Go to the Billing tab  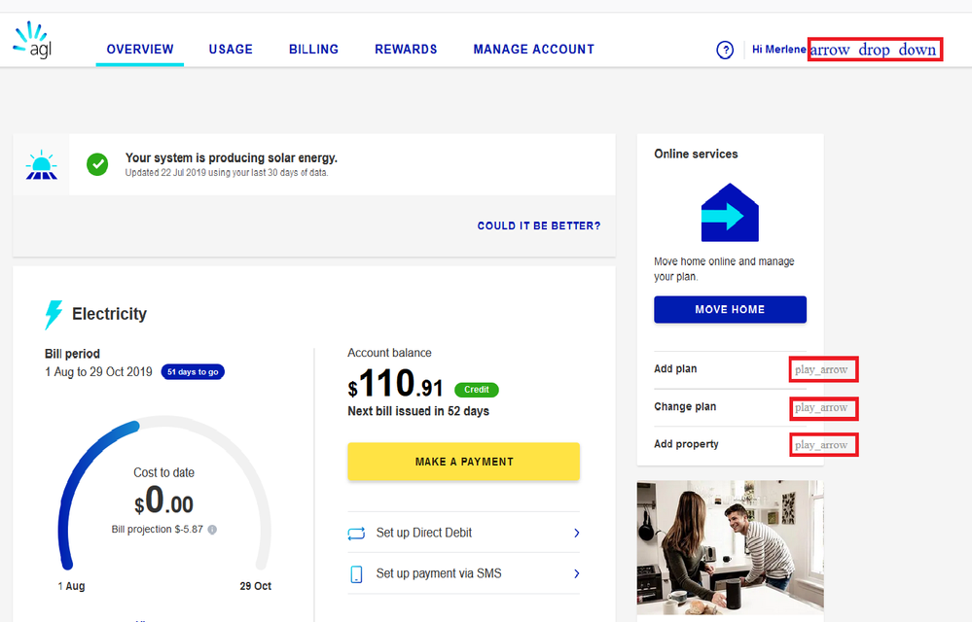point(313,50)
